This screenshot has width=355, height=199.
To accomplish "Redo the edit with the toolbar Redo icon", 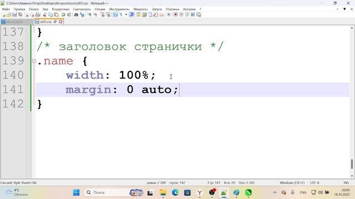I will (69, 15).
